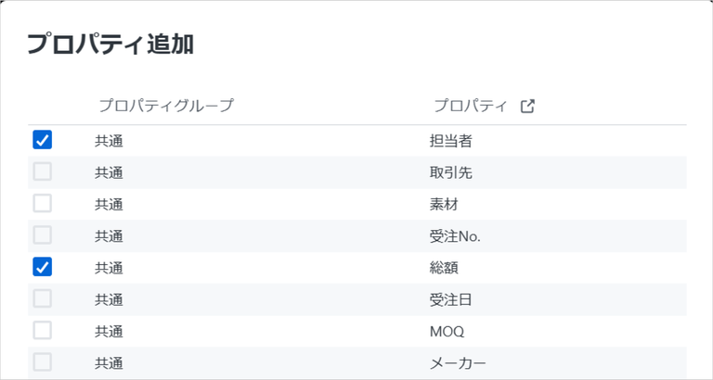Check the 受注No. property checkbox
The width and height of the screenshot is (713, 380).
click(x=43, y=235)
